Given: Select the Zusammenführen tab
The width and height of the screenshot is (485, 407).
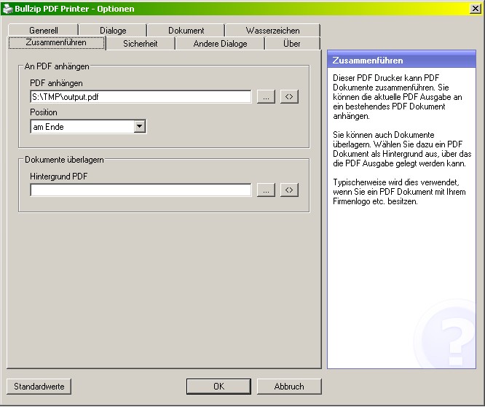Looking at the screenshot, I should click(56, 42).
